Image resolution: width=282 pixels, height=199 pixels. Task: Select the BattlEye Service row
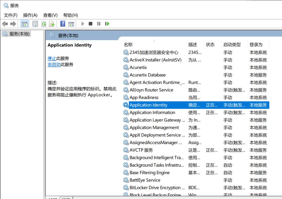145,180
